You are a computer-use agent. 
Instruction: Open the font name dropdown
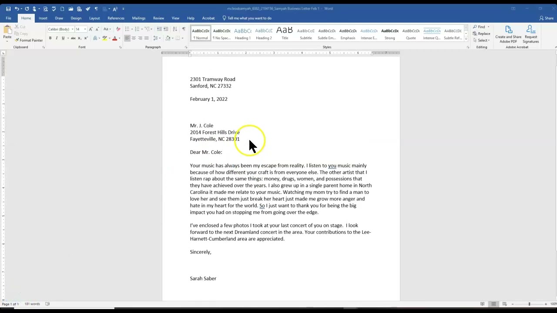tap(72, 29)
